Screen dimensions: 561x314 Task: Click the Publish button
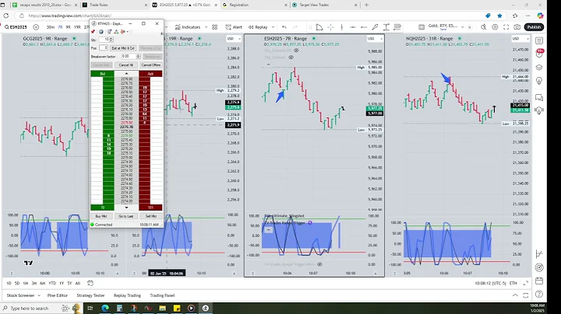(534, 27)
